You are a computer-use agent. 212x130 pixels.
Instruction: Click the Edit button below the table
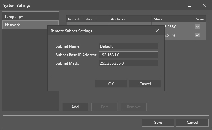coord(104,107)
